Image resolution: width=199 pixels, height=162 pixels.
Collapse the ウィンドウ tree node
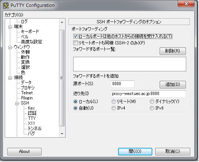pos(10,47)
